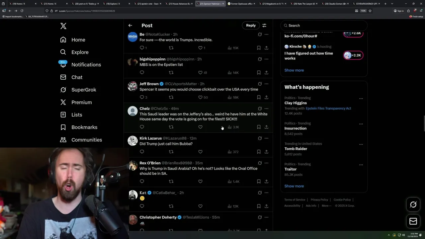Open the Clay Higgins trending topic

[x=296, y=103]
